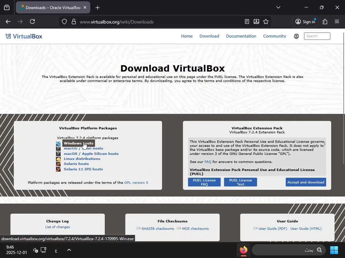Click the install/save page icon in address bar

[256, 21]
